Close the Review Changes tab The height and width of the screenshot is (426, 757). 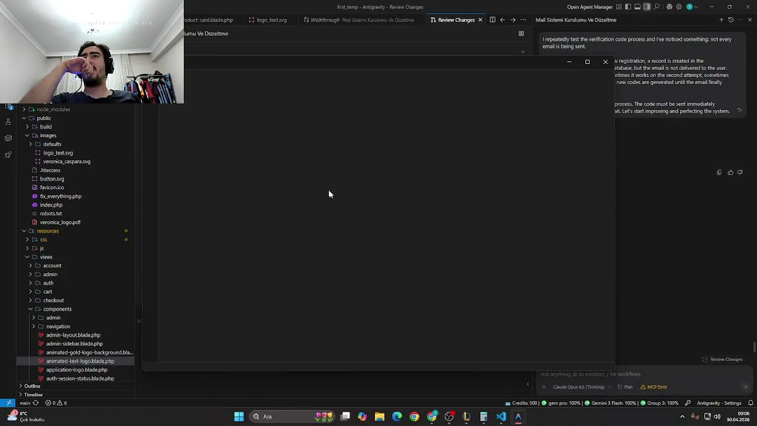(480, 20)
